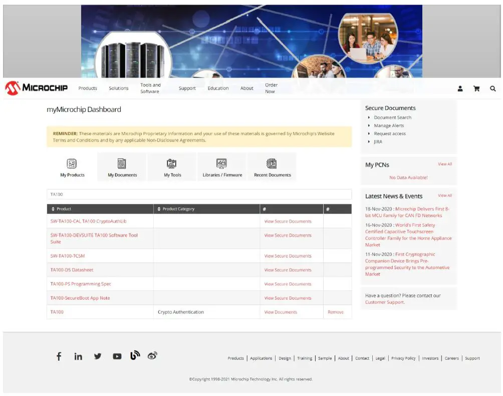Screen dimensions: 503x396
Task: View Secure Documents for SW-TA100-TCSM
Action: [288, 256]
